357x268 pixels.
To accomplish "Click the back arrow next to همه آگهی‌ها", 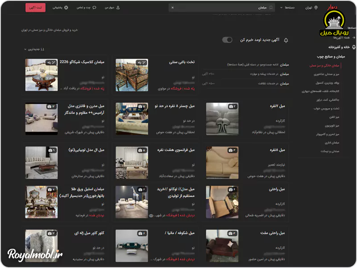I will pyautogui.click(x=353, y=38).
